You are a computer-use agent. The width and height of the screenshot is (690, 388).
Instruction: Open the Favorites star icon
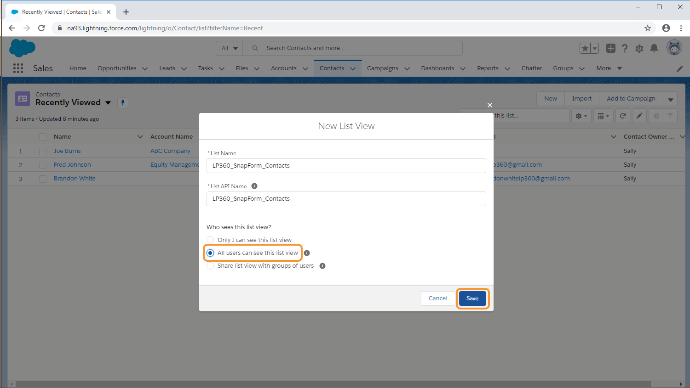pyautogui.click(x=585, y=48)
